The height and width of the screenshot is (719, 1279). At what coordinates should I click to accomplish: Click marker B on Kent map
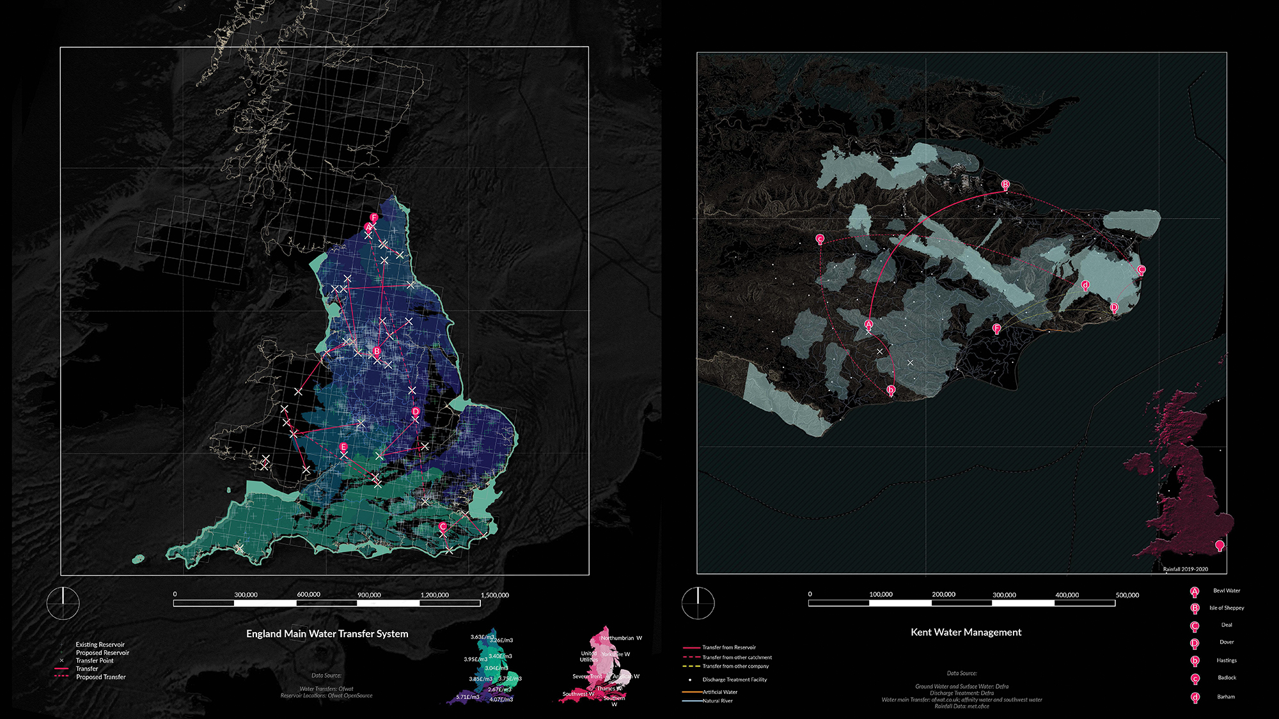(1005, 185)
